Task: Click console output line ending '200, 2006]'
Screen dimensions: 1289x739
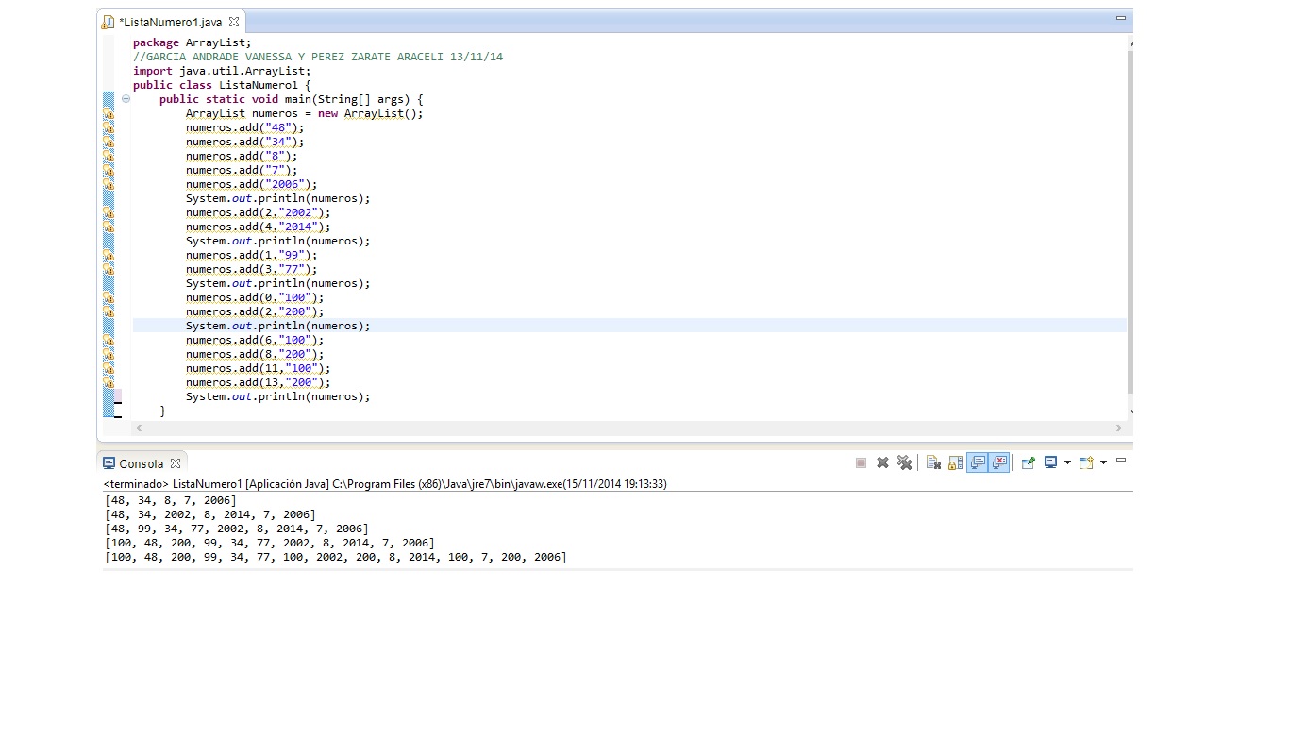Action: click(336, 557)
